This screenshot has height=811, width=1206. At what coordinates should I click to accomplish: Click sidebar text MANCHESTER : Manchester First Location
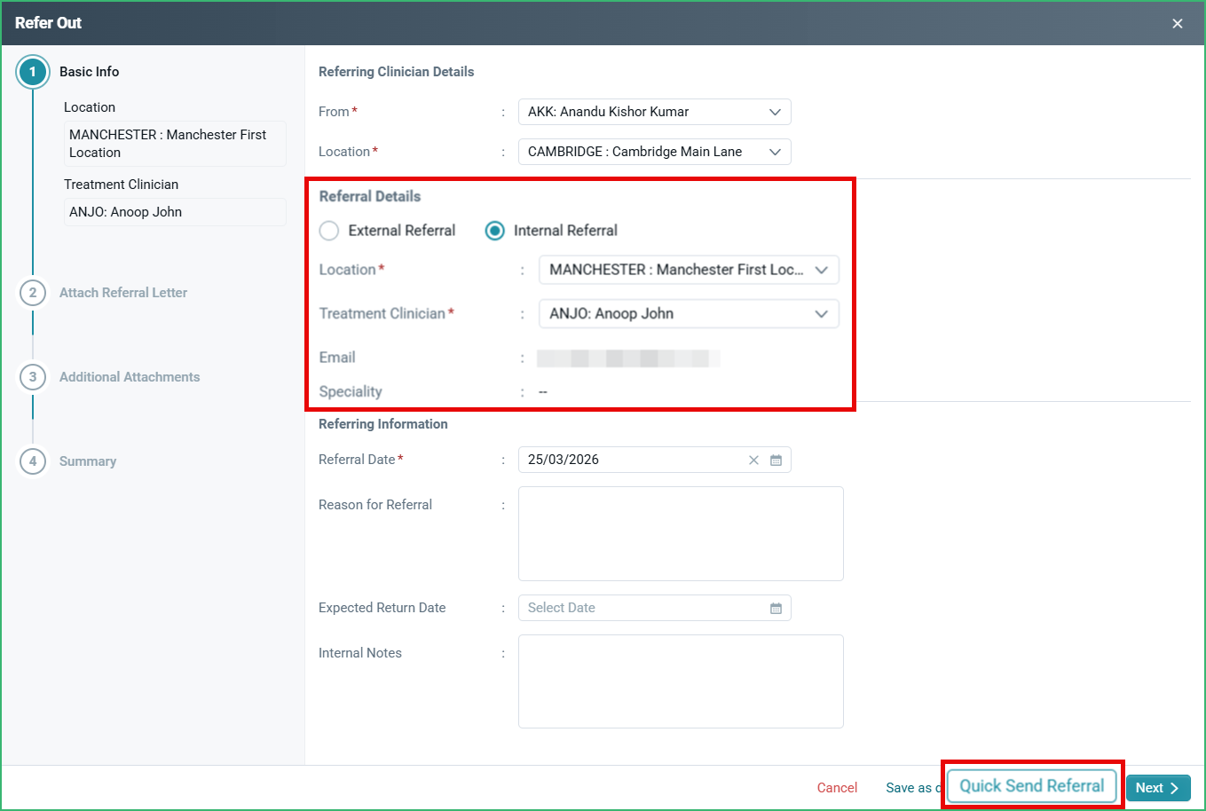[x=175, y=144]
